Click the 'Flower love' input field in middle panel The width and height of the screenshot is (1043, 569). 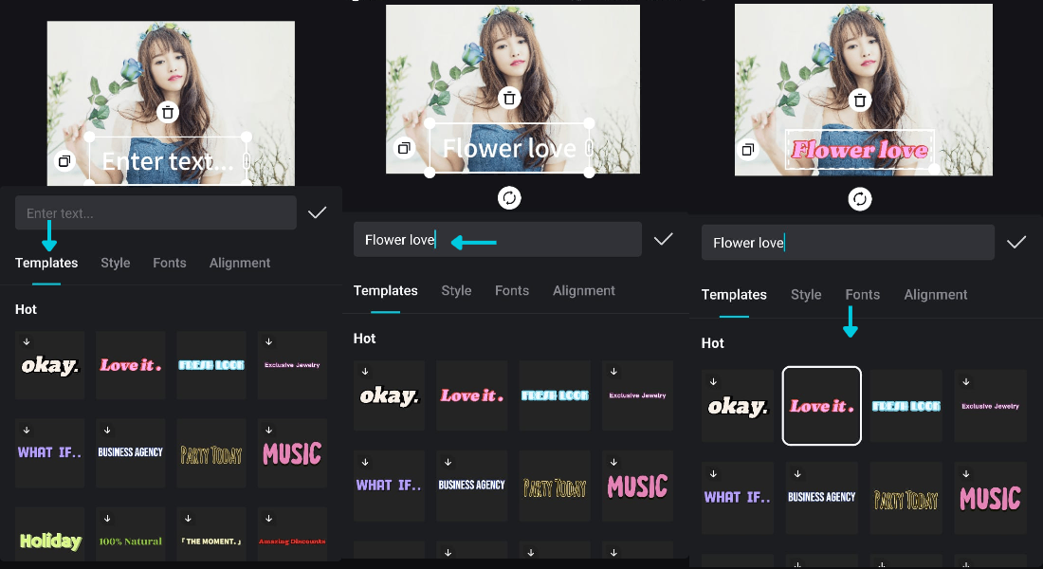[498, 240]
